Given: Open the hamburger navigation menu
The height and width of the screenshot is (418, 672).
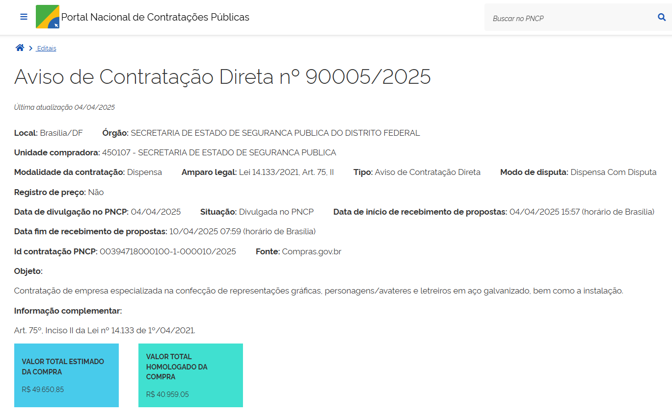Looking at the screenshot, I should point(24,17).
